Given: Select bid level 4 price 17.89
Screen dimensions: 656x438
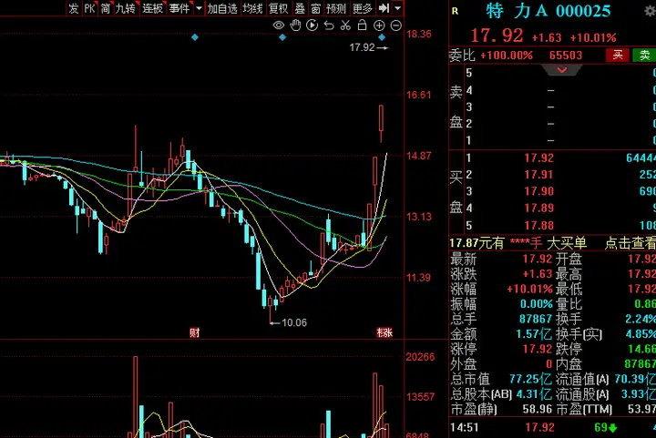Looking at the screenshot, I should click(538, 209).
